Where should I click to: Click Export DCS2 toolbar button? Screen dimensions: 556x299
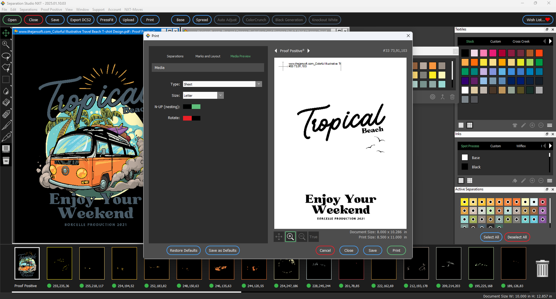tap(81, 20)
